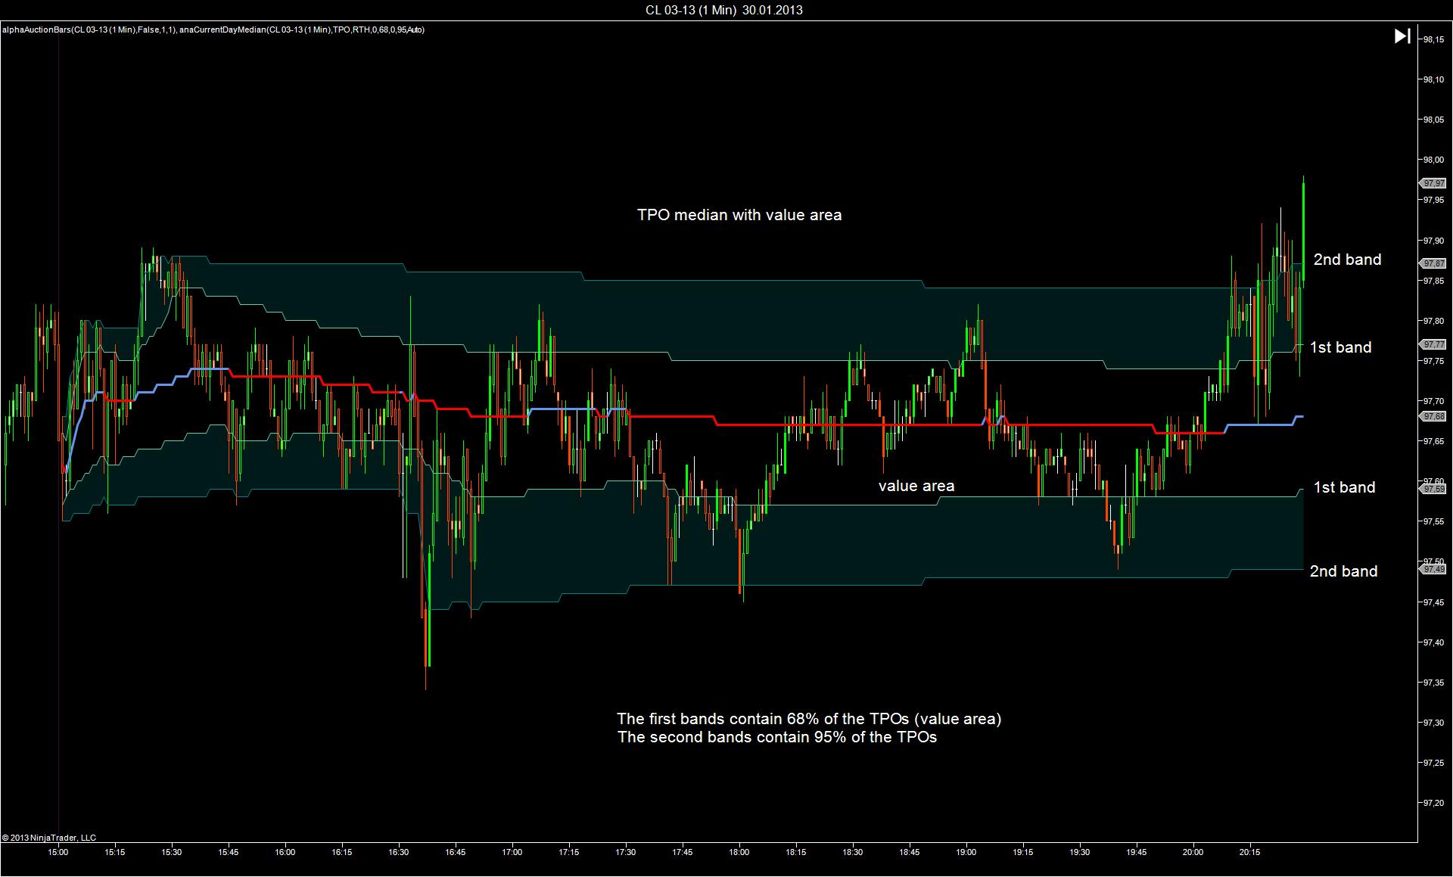
Task: Click the 98,00 price axis label
Action: pos(1434,160)
